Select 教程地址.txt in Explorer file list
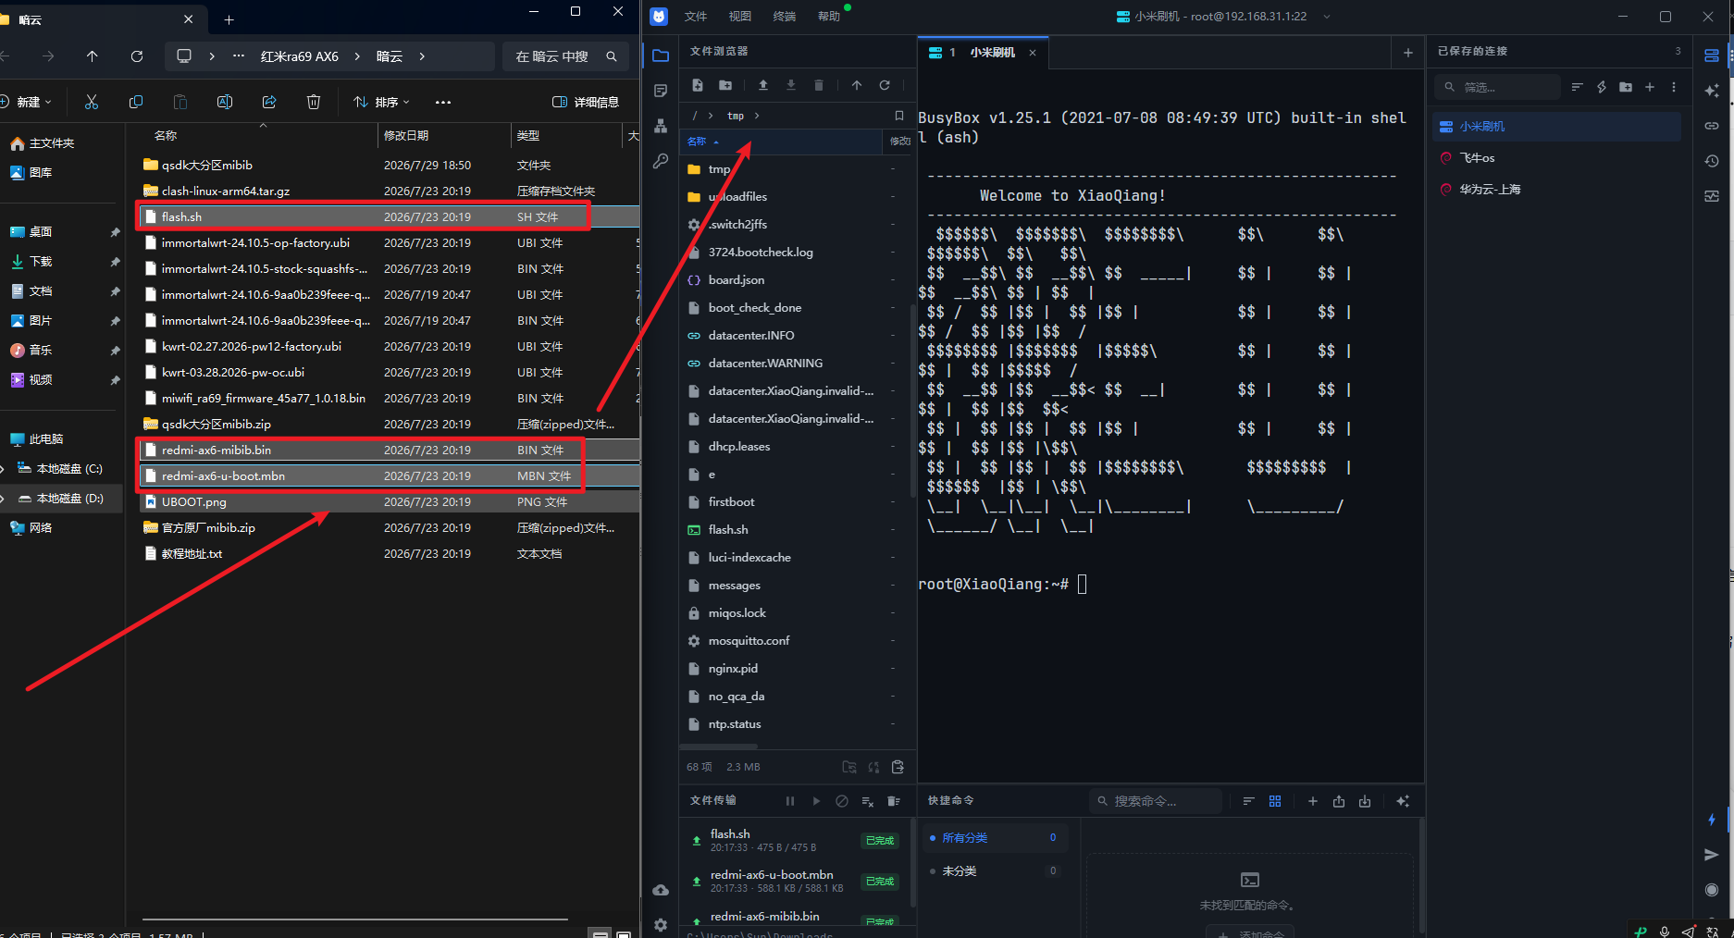The width and height of the screenshot is (1734, 938). click(x=389, y=554)
